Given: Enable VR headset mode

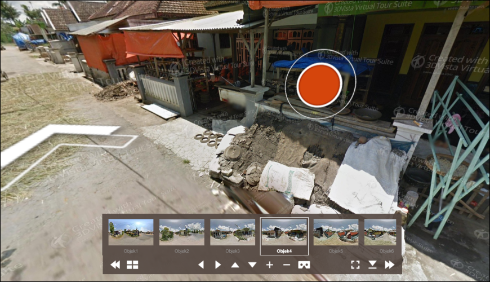Looking at the screenshot, I should 304,265.
